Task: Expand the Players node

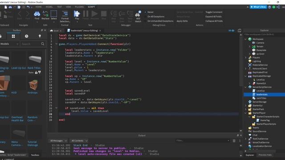Action: click(x=246, y=58)
